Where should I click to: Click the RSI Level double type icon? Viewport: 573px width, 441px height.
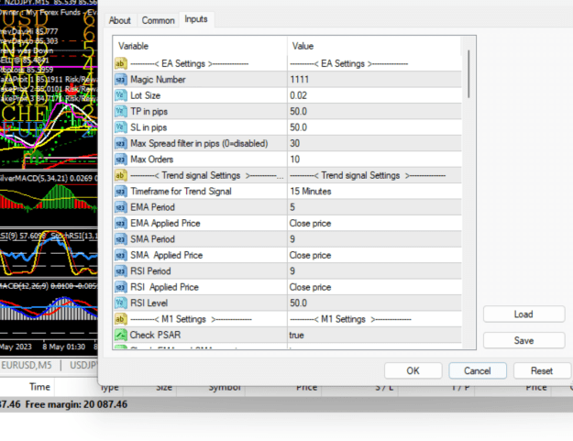point(121,303)
